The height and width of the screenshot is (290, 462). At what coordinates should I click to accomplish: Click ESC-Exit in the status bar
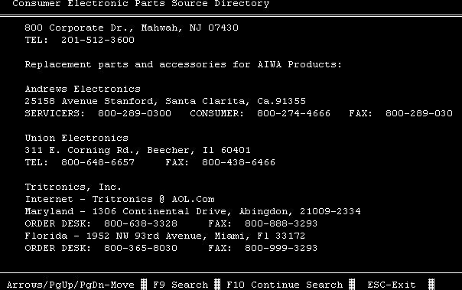[x=392, y=285]
